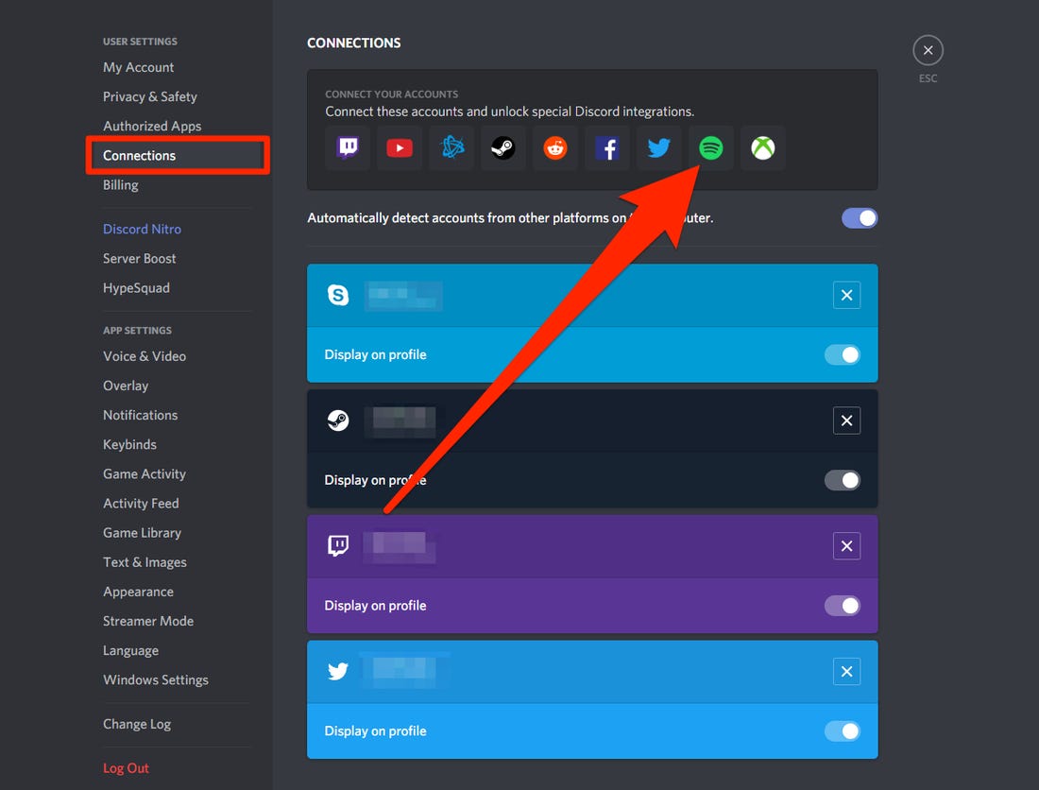
Task: Connect a Spotify account
Action: 710,148
